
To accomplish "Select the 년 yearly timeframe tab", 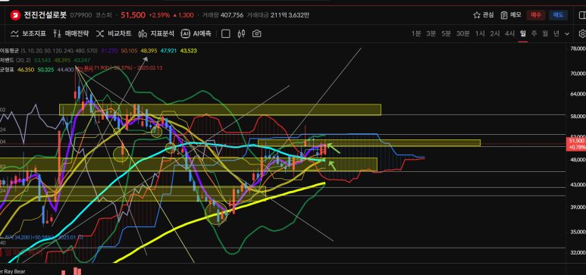I will pyautogui.click(x=556, y=33).
